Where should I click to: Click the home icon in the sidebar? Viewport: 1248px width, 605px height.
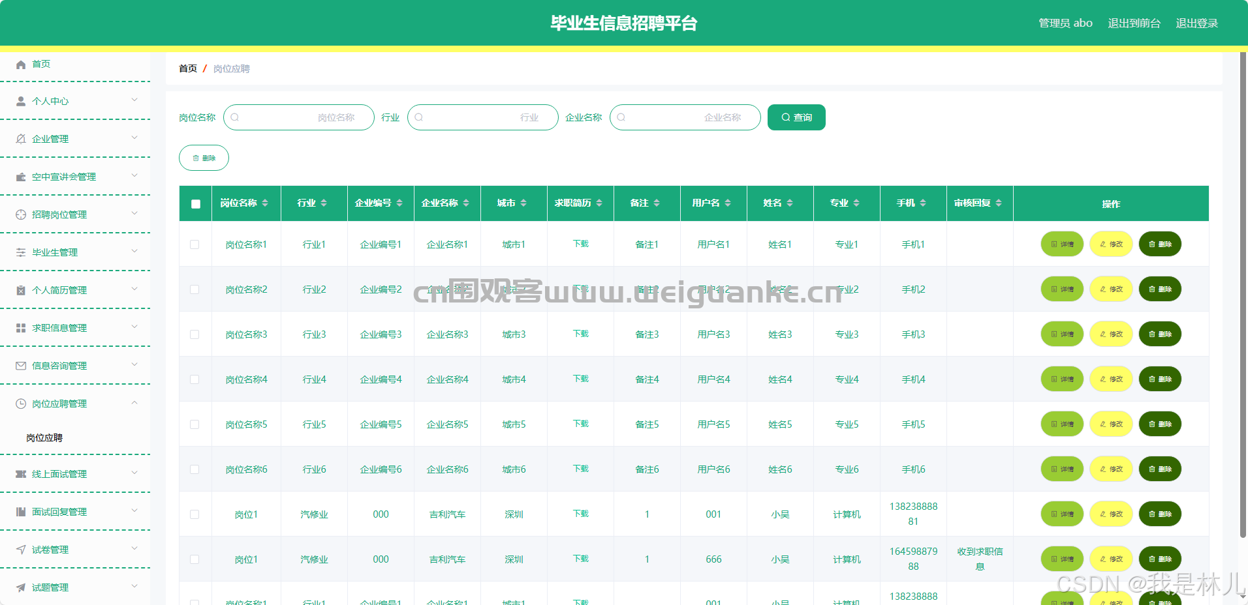21,65
